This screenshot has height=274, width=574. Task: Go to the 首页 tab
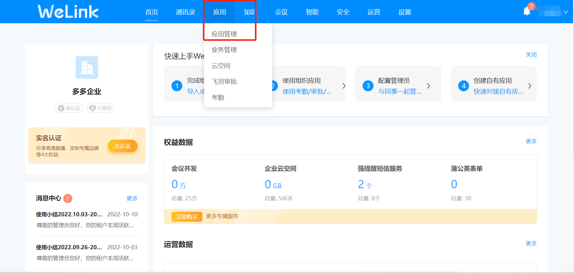pos(152,12)
